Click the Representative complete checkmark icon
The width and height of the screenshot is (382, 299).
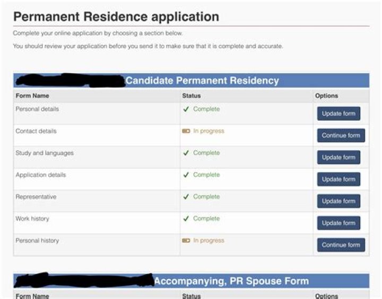pyautogui.click(x=186, y=197)
